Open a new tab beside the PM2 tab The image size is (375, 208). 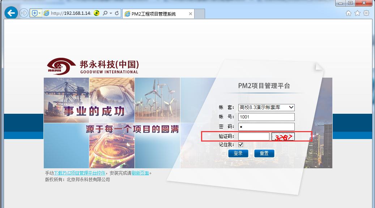click(x=200, y=14)
